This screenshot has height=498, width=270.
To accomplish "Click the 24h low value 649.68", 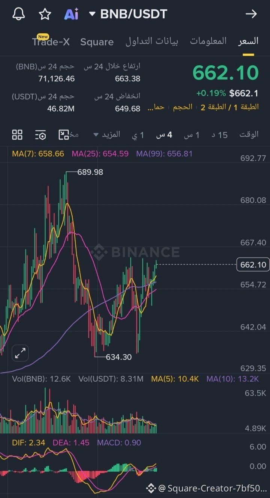I will point(127,109).
